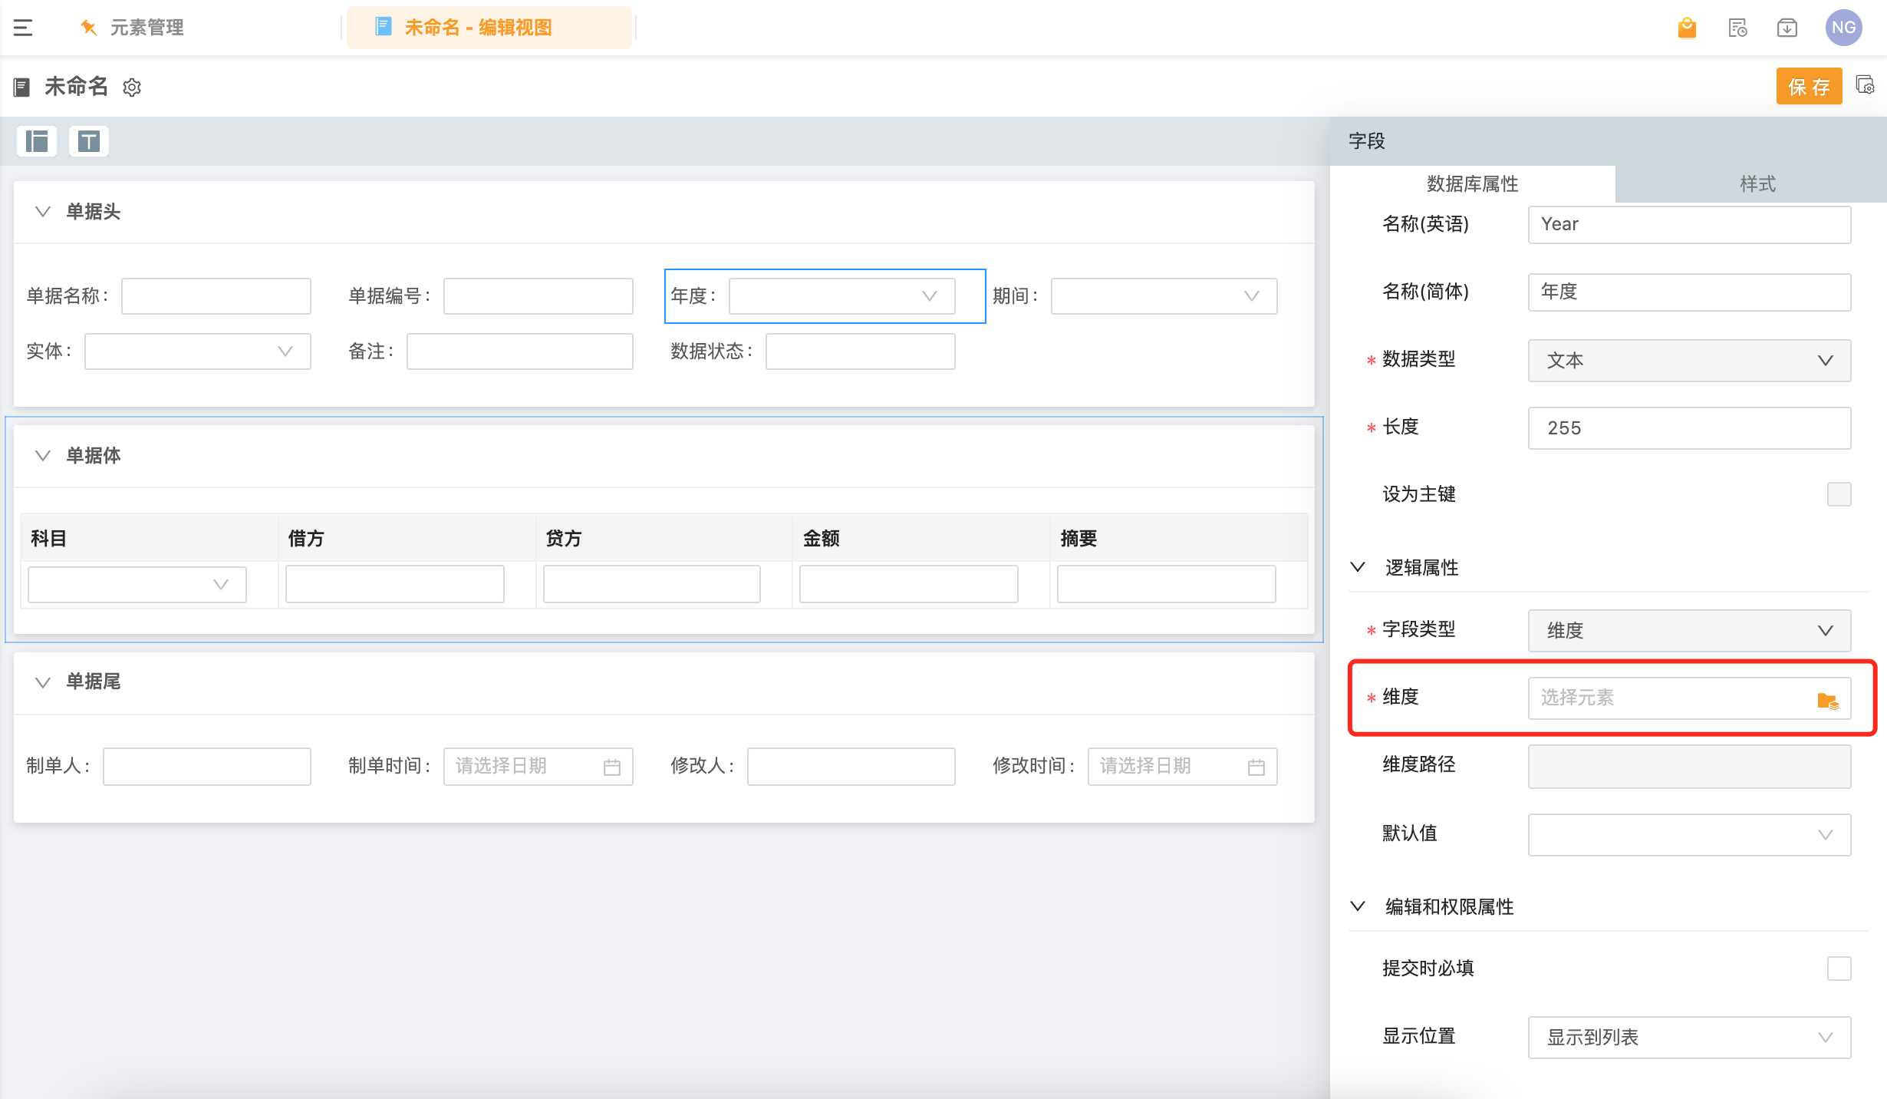Viewport: 1887px width, 1099px height.
Task: Select the text T tool icon
Action: (89, 141)
